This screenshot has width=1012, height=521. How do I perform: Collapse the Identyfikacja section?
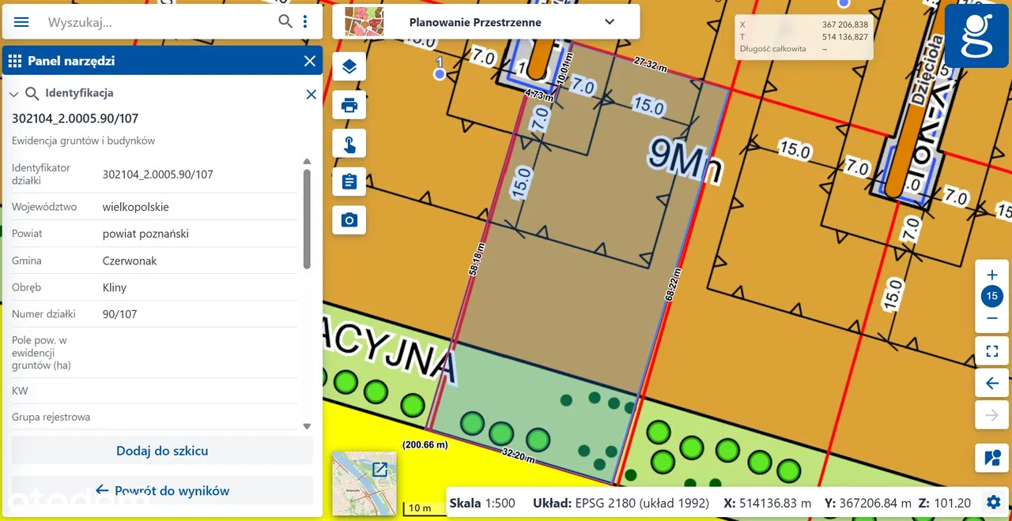(13, 94)
